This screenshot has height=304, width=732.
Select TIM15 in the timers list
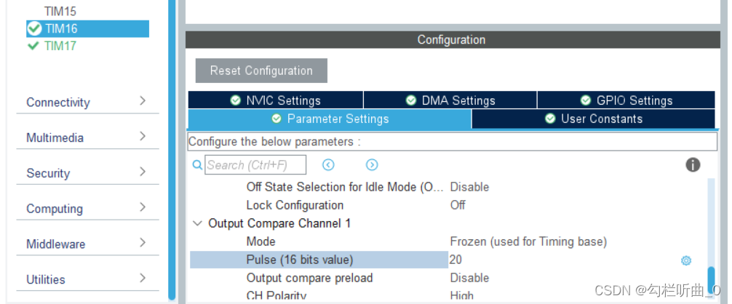tap(60, 11)
